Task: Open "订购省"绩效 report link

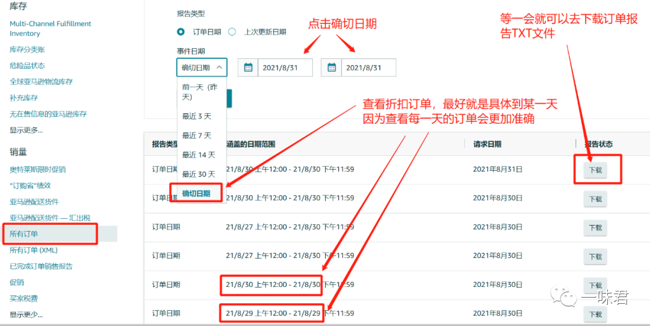Action: pyautogui.click(x=30, y=186)
